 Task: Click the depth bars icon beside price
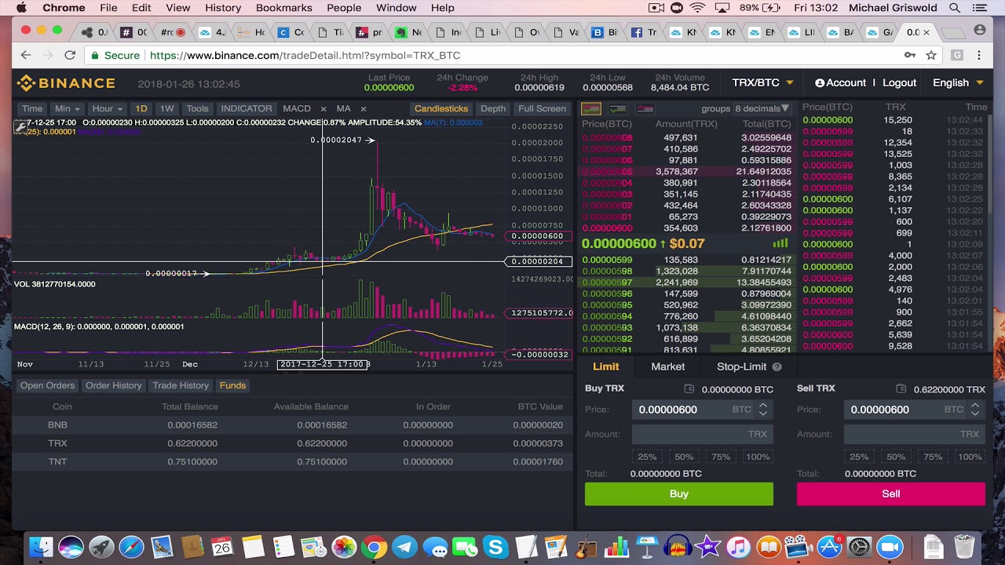click(780, 244)
